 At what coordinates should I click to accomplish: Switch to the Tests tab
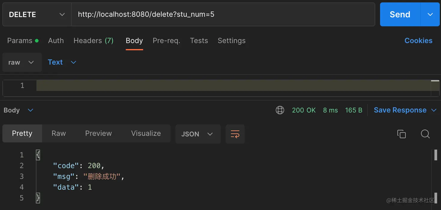[x=199, y=41]
